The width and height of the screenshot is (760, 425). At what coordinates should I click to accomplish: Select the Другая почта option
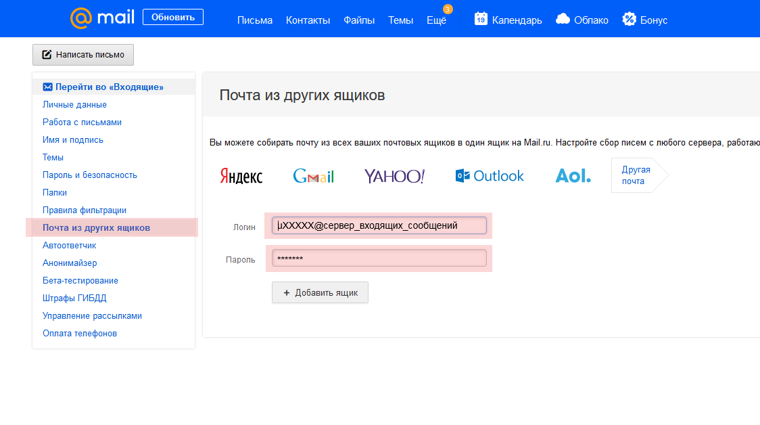pos(636,175)
